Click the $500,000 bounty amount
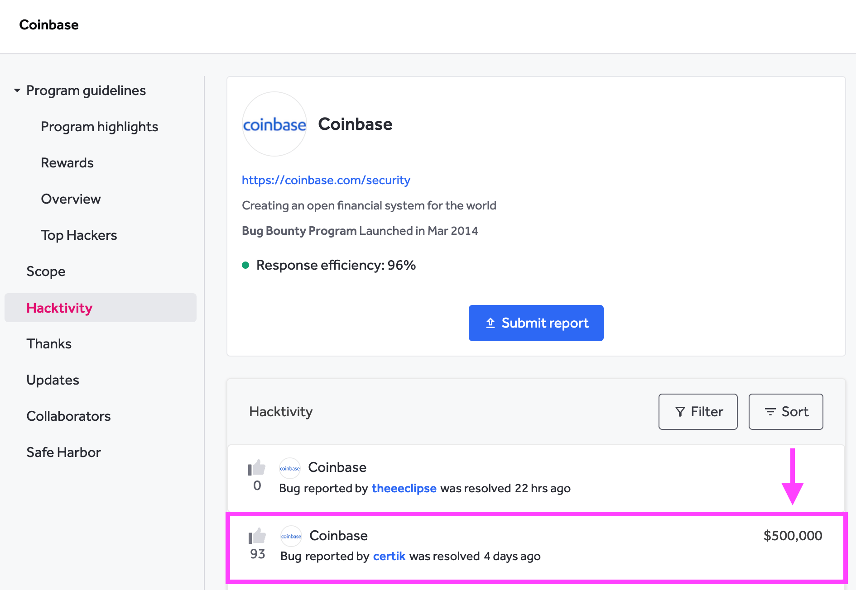The width and height of the screenshot is (856, 590). [x=793, y=536]
